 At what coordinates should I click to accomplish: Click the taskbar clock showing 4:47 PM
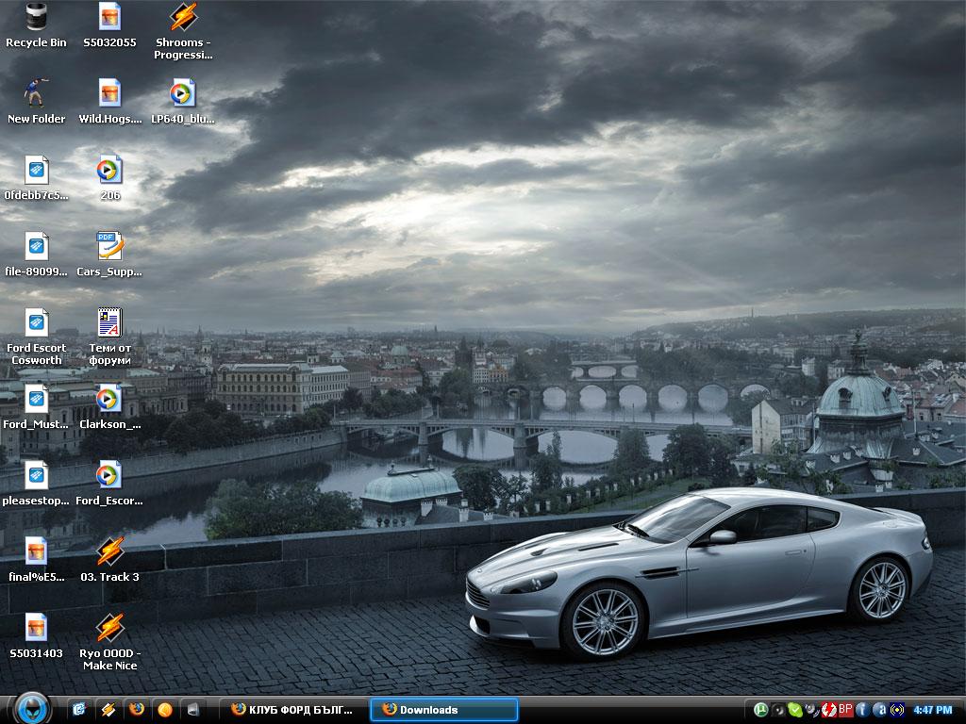click(932, 710)
